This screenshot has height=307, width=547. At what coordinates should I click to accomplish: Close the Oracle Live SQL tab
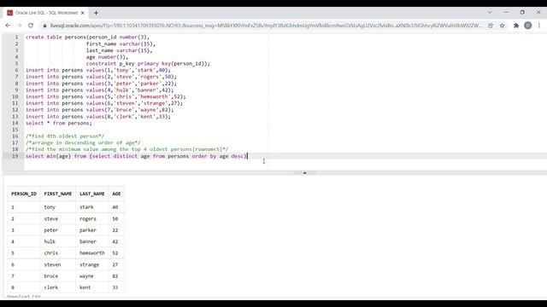click(x=83, y=13)
